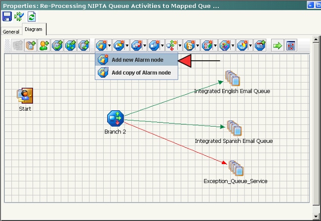This screenshot has width=321, height=221.
Task: Click the vertical scrollbar up arrow
Action: tap(316, 39)
